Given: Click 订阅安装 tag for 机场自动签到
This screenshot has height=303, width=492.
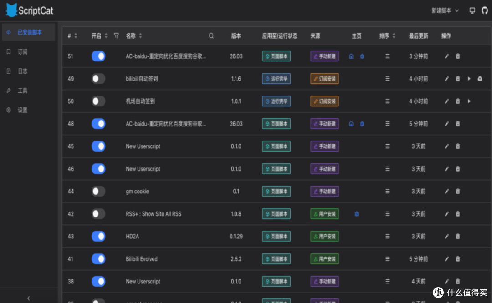Looking at the screenshot, I should pos(324,101).
